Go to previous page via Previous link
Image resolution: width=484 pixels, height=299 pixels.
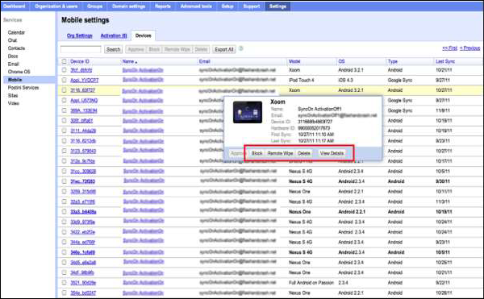click(x=469, y=48)
